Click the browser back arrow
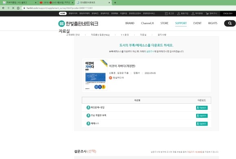This screenshot has height=159, width=236. 4,8
